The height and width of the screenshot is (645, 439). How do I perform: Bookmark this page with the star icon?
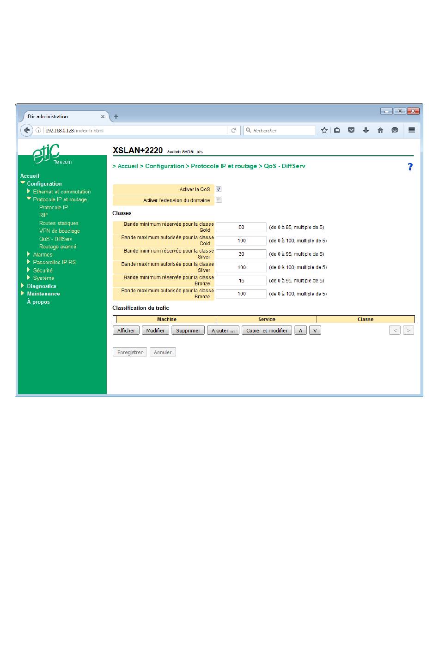324,130
